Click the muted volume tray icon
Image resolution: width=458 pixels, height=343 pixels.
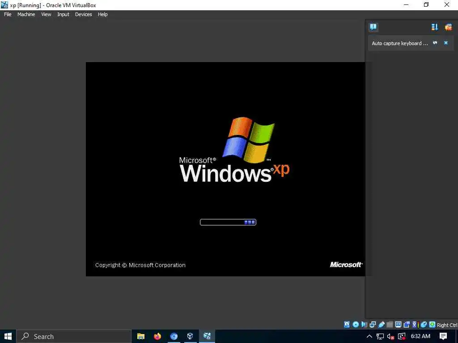click(390, 337)
